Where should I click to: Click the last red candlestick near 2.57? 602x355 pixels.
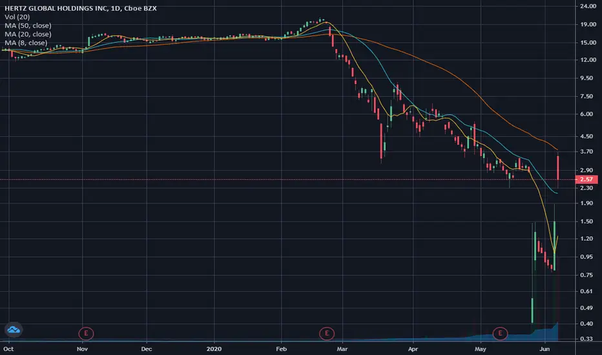[x=558, y=168]
